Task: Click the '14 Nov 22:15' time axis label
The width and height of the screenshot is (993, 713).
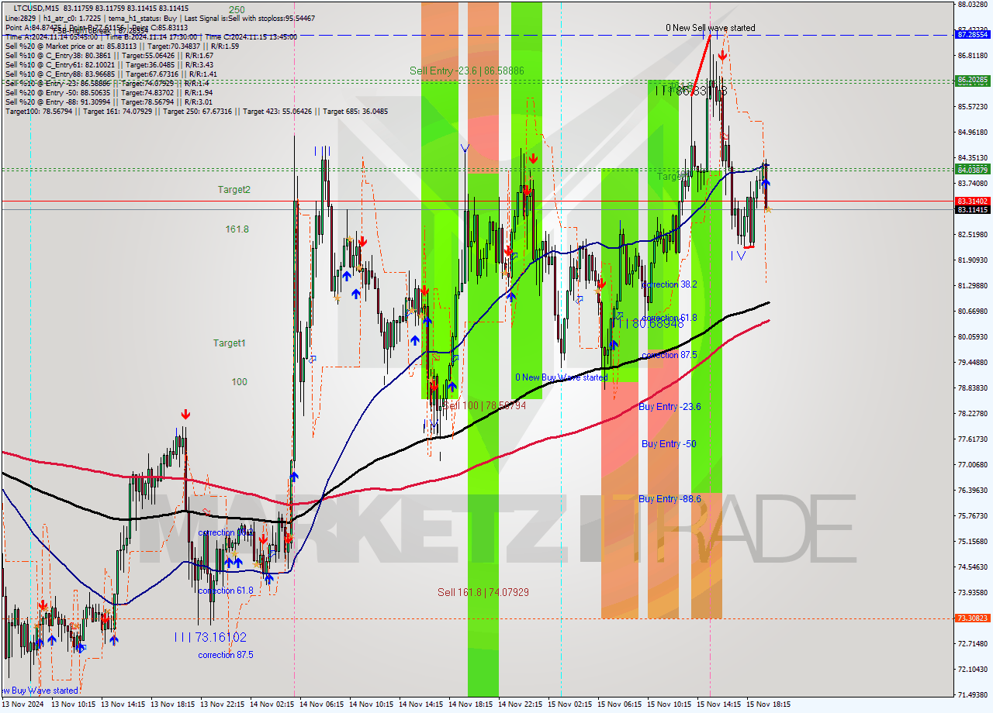Action: [x=519, y=704]
